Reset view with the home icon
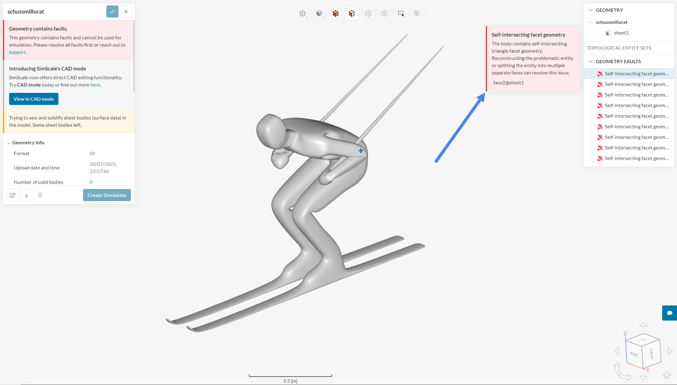The width and height of the screenshot is (677, 385). (x=667, y=375)
